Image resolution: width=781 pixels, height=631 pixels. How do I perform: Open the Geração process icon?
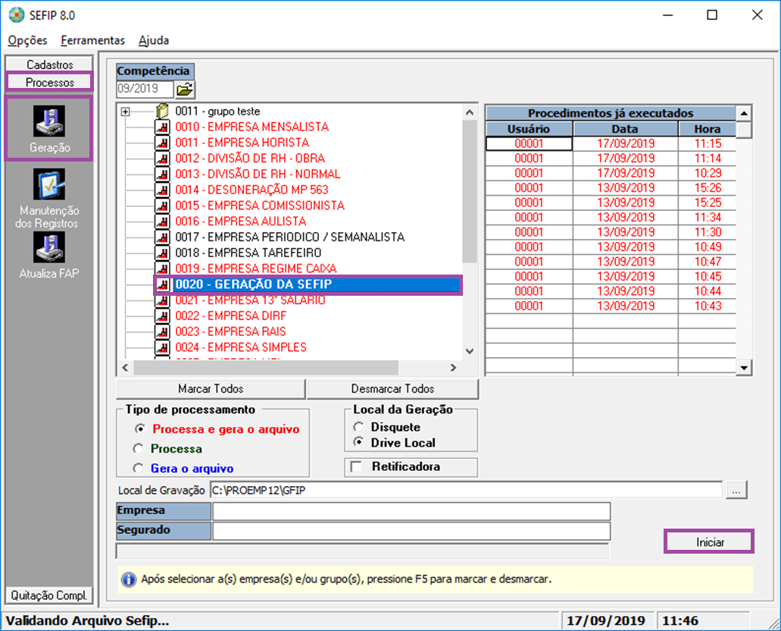pyautogui.click(x=48, y=121)
